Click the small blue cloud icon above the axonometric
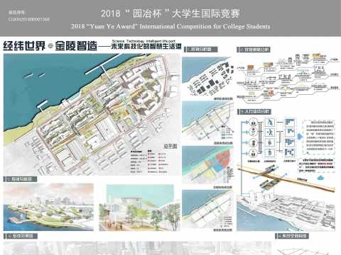341x255 pixels. pyautogui.click(x=321, y=177)
